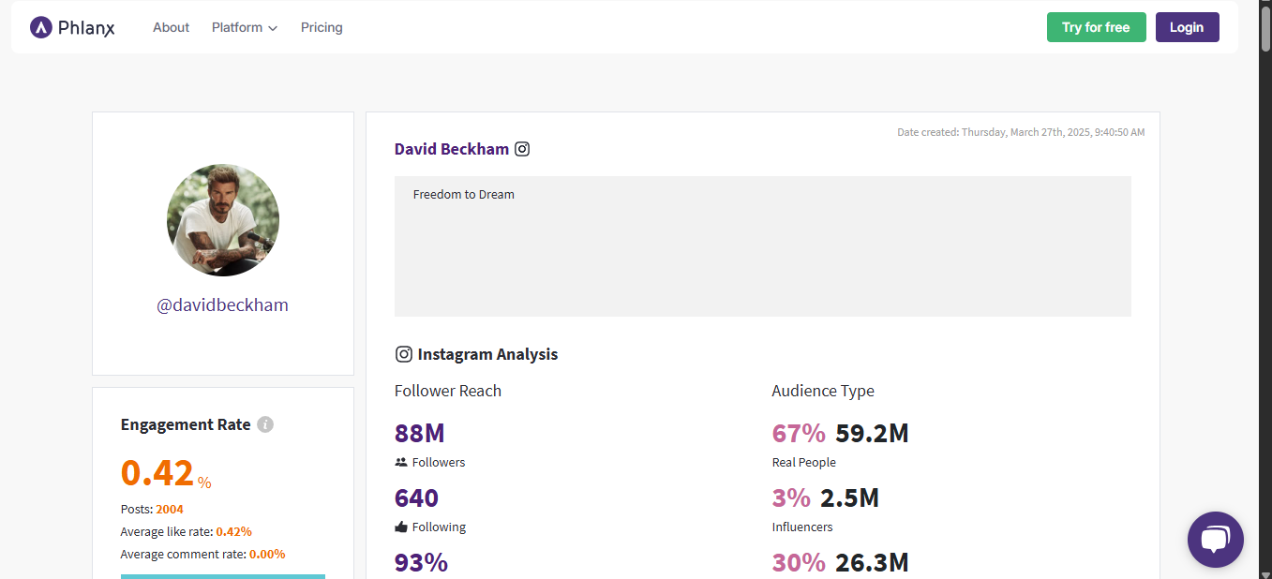Viewport: 1272px width, 579px height.
Task: Click the info icon next to Engagement Rate
Action: click(265, 424)
